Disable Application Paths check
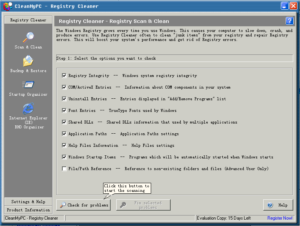The height and width of the screenshot is (226, 300). click(64, 134)
